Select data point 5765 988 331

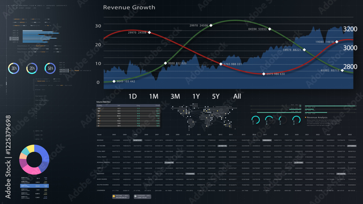point(221,64)
